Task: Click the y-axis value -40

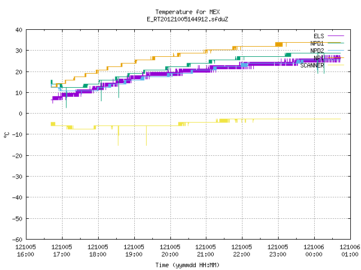Action: click(17, 197)
